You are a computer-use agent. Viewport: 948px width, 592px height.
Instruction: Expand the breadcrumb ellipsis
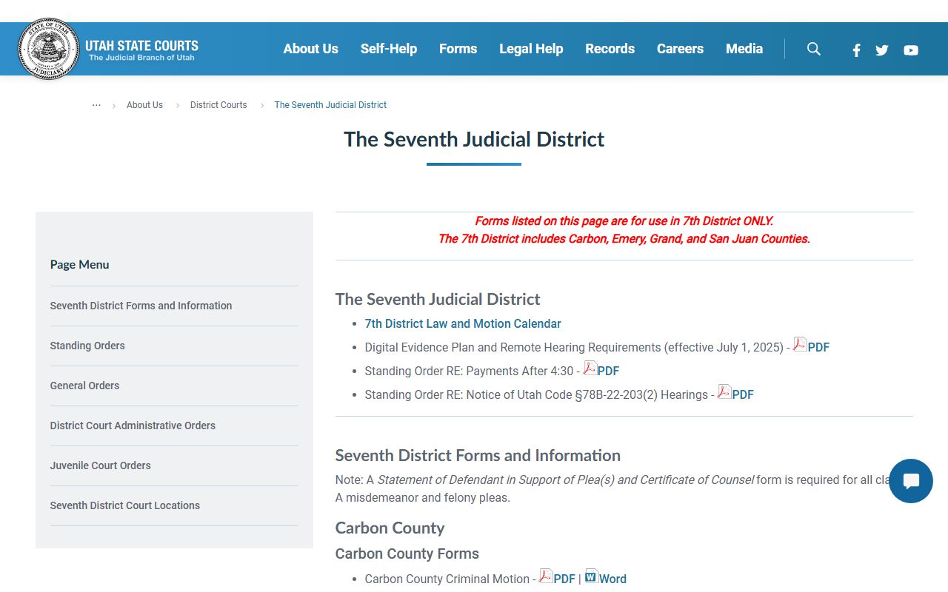click(96, 105)
